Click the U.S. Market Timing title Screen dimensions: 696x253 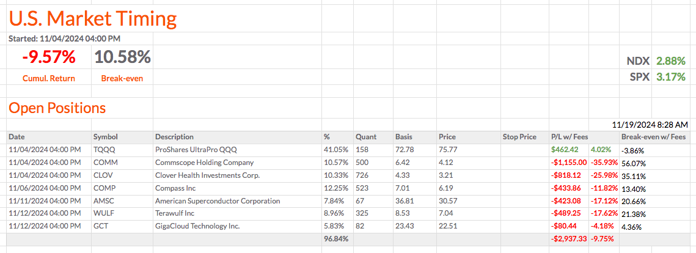[92, 19]
